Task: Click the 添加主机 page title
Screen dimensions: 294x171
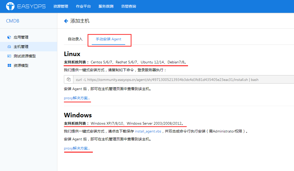Action: click(80, 21)
